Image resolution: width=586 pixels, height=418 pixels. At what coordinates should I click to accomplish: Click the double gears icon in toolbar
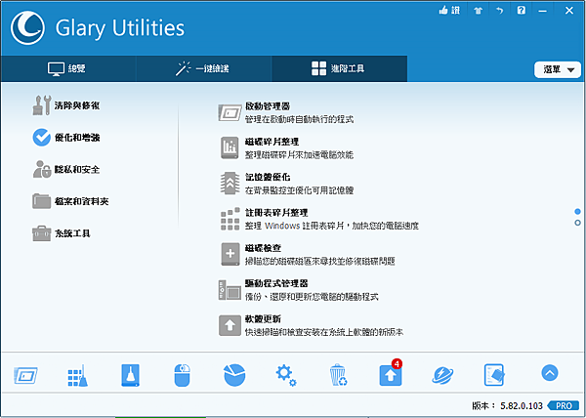click(286, 375)
